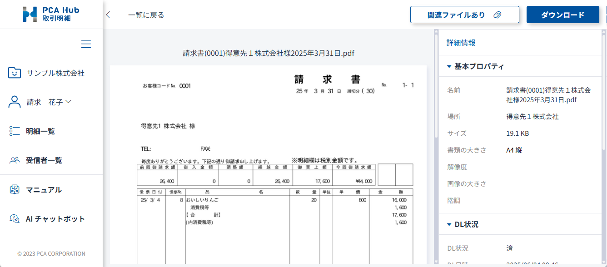Toggle the hamburger sidebar menu

(x=86, y=44)
